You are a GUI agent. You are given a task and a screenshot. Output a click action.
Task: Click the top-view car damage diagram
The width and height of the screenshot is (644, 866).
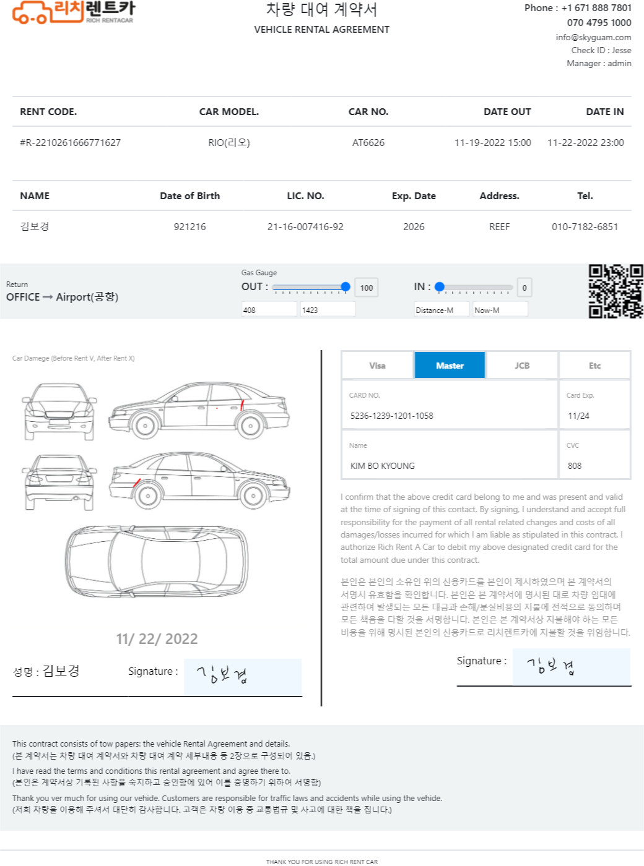pyautogui.click(x=157, y=561)
